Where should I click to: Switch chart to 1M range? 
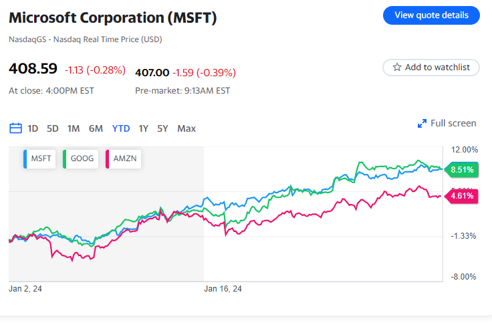coord(74,128)
